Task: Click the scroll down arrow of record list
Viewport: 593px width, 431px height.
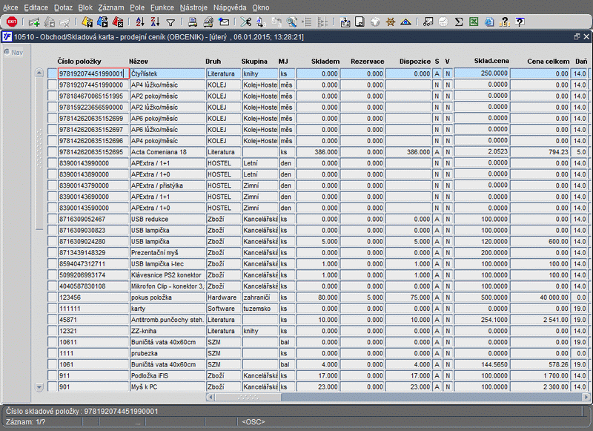Action: (x=39, y=387)
